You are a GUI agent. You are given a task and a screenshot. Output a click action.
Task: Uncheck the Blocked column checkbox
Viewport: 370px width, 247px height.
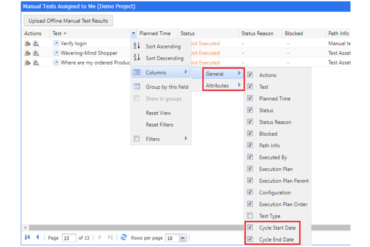(250, 133)
